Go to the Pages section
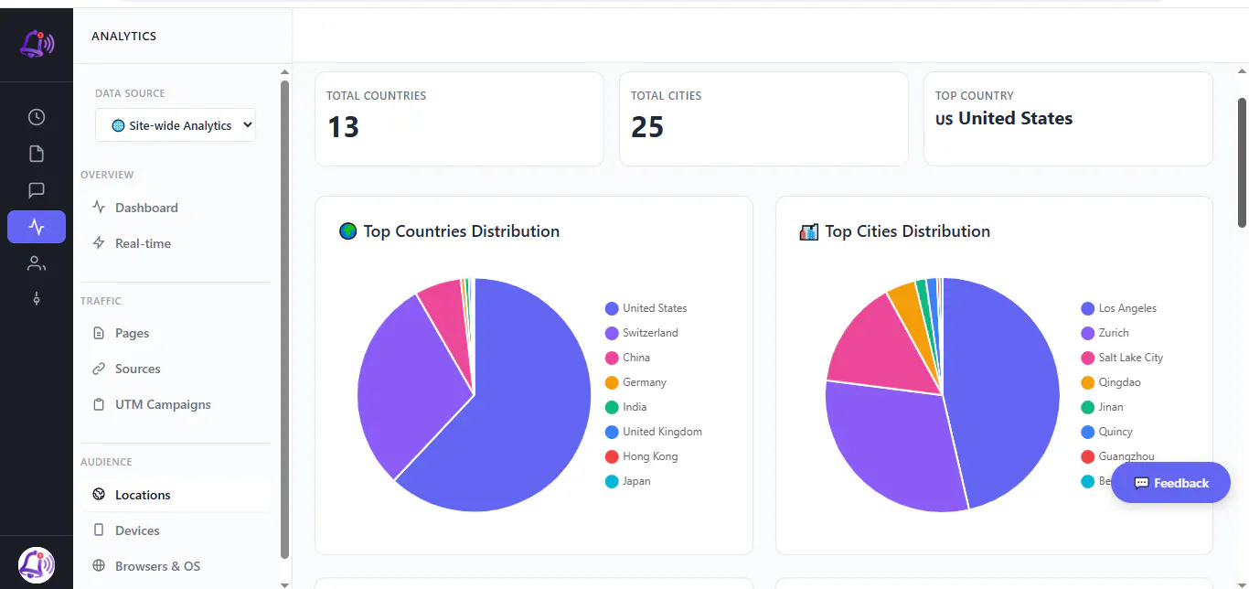Viewport: 1249px width, 589px height. point(176,333)
